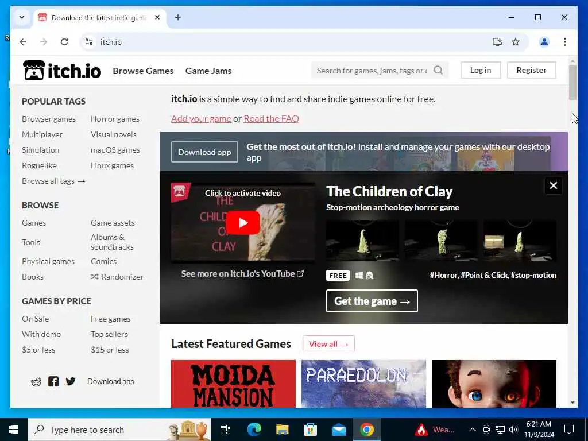Dismiss the featured game banner with X
The image size is (588, 441).
point(553,185)
